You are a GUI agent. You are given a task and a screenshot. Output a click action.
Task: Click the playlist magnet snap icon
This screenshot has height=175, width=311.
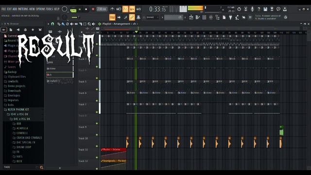52,24
